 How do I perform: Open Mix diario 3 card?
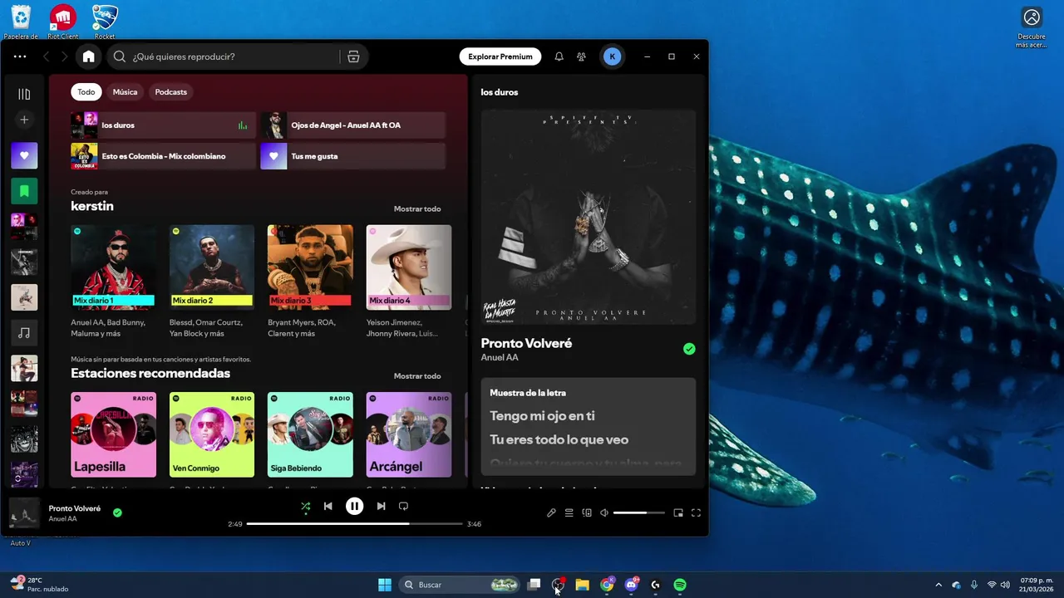(310, 281)
